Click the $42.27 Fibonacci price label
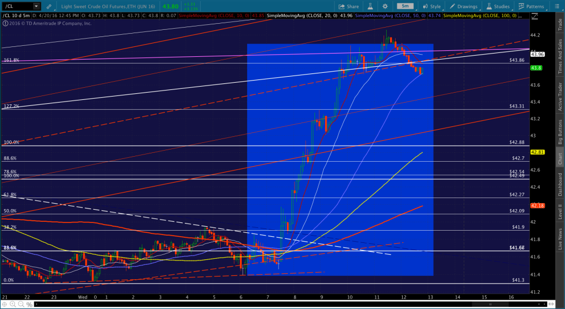565x309 pixels. tap(517, 195)
